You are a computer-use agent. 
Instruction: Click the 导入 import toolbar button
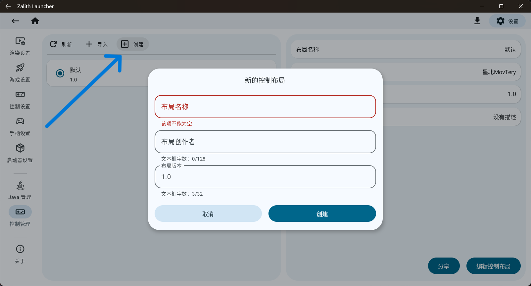[97, 44]
